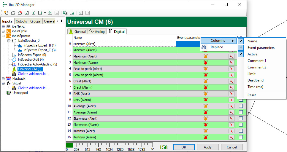
Task: Uncheck the Active column checkmark in submenu
Action: coord(241,54)
